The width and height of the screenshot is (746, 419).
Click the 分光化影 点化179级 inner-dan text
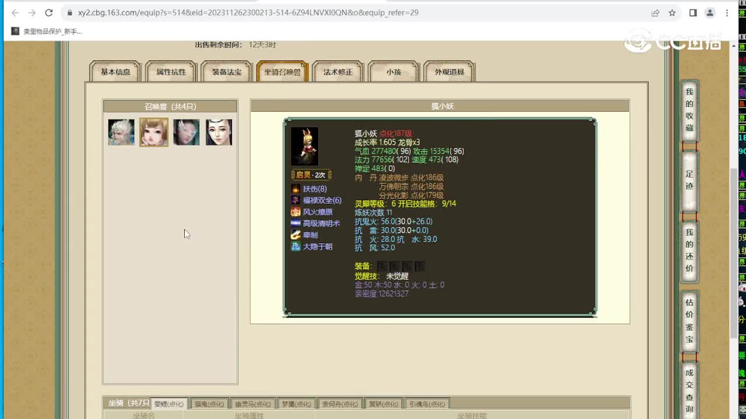[411, 196]
